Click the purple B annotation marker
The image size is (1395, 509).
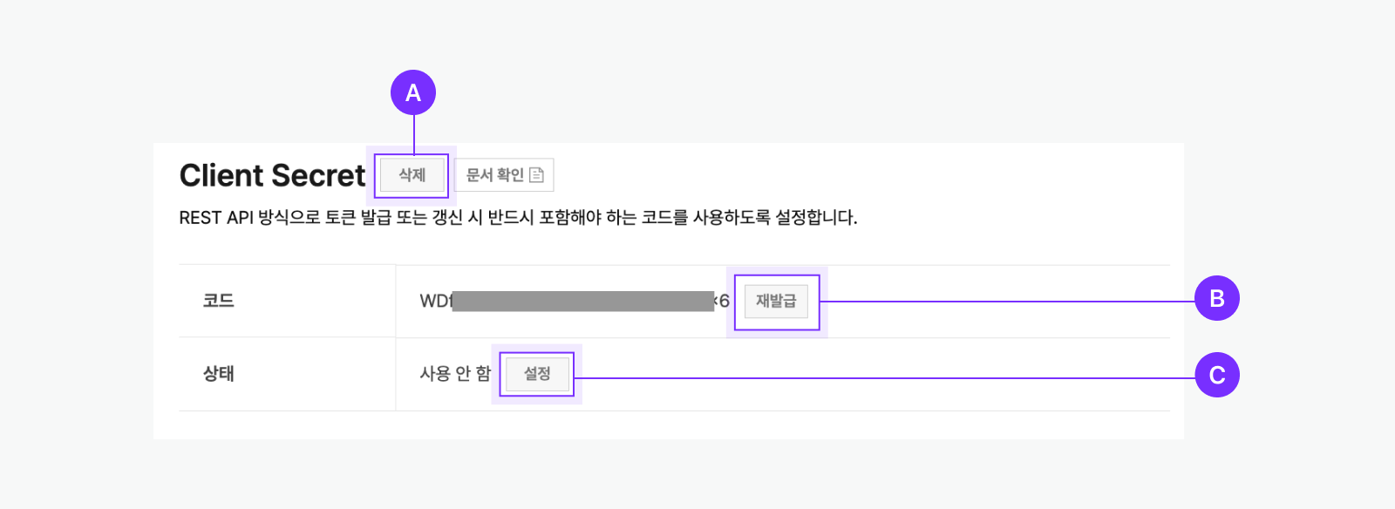point(1217,298)
